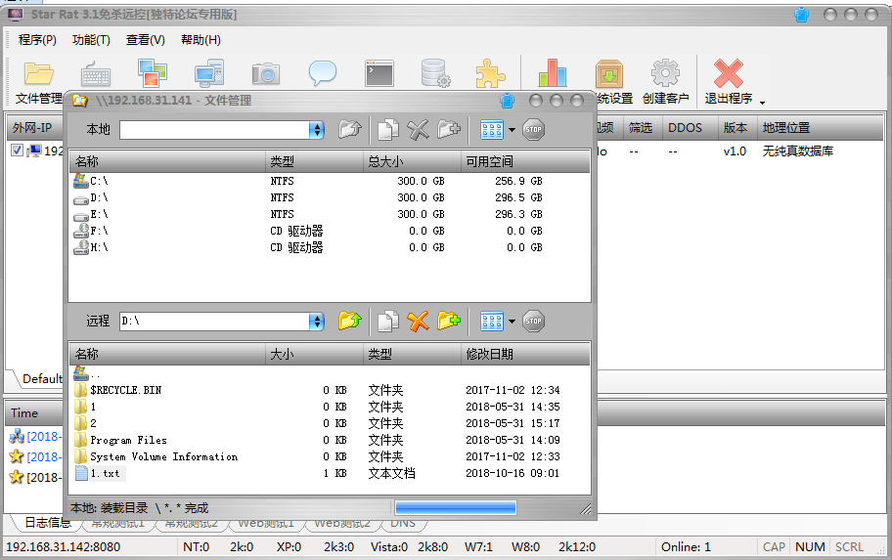892x560 pixels.
Task: Open the chat speech bubble tool
Action: point(323,74)
